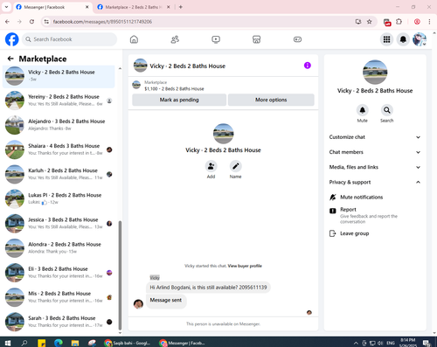The width and height of the screenshot is (437, 347).
Task: Search in conversation with magnifier icon
Action: [x=387, y=110]
